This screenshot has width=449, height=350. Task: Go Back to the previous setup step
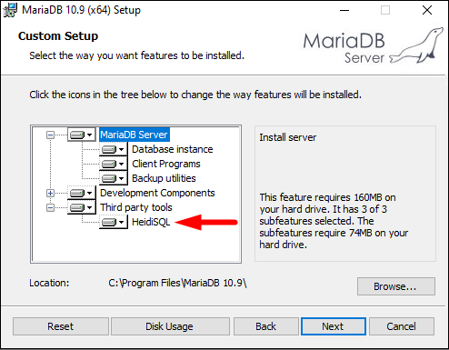(x=266, y=326)
